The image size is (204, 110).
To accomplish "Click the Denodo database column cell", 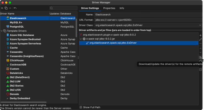I will tap(65, 94).
